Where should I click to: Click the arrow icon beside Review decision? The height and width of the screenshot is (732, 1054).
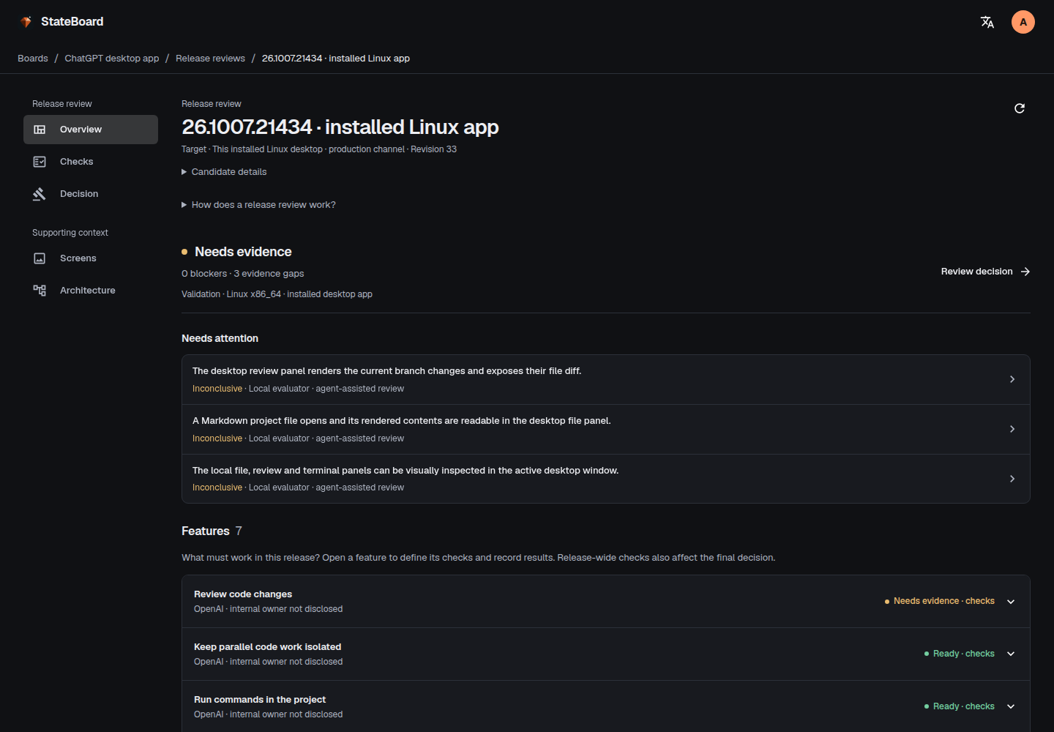point(1025,272)
